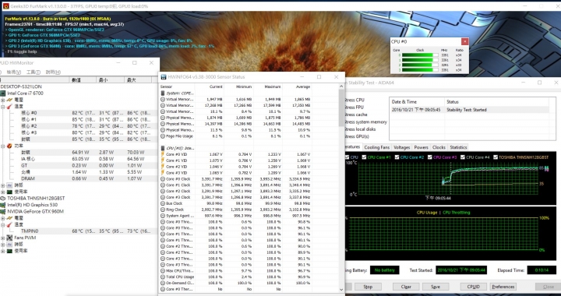
Task: Expand 電壓 under NVIDIA GeForce GTX 960M
Action: [3, 218]
